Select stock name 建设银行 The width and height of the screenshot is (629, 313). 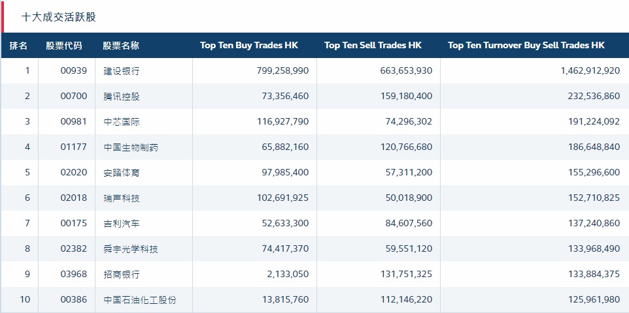coord(122,71)
